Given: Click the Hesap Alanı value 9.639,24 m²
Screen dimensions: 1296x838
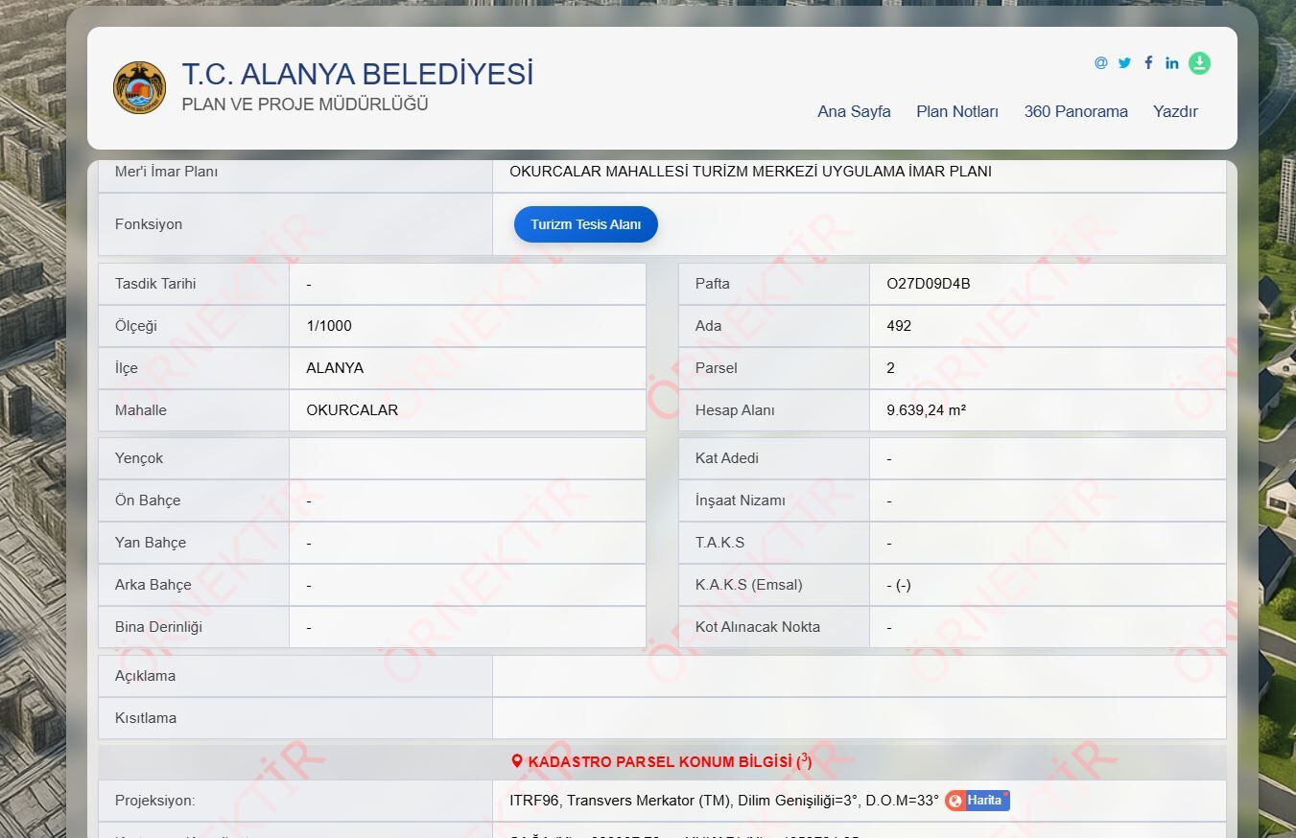Looking at the screenshot, I should (926, 410).
